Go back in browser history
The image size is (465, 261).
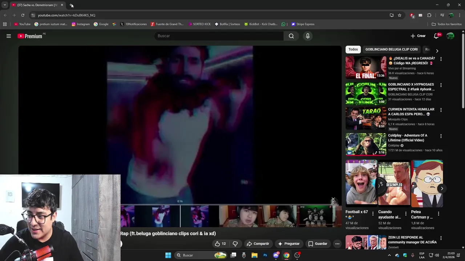point(5,15)
